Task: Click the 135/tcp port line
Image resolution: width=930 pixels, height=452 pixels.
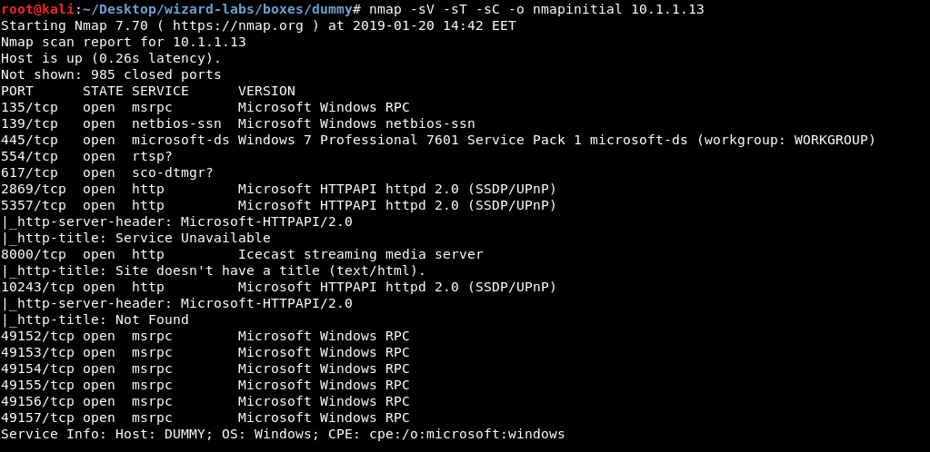Action: click(x=29, y=107)
